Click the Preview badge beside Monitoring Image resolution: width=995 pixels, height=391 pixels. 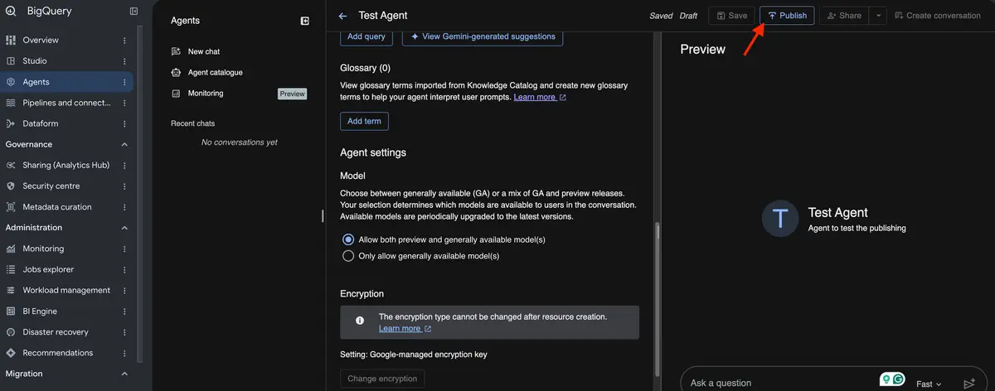(x=292, y=94)
